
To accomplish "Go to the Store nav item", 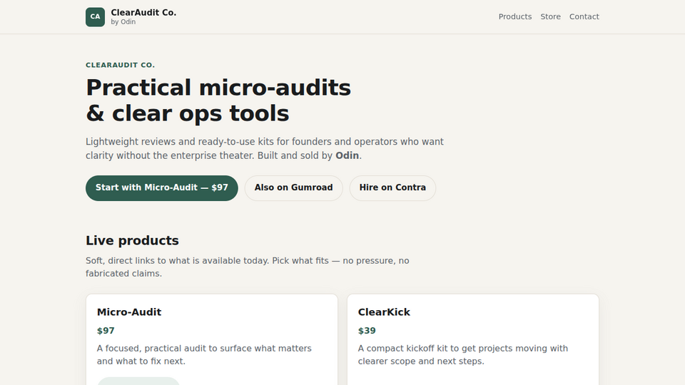I will coord(550,16).
